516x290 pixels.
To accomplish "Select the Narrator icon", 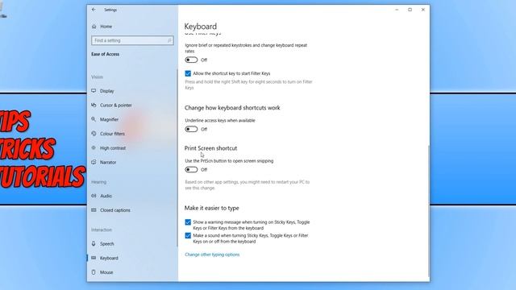I will (94, 162).
